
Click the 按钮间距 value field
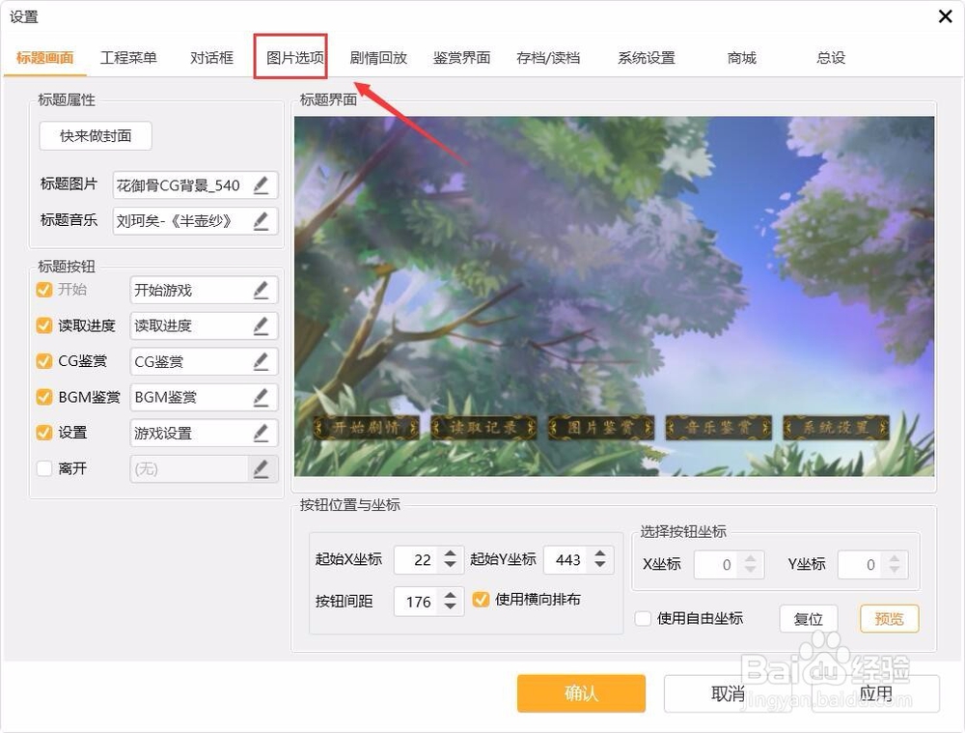click(419, 602)
